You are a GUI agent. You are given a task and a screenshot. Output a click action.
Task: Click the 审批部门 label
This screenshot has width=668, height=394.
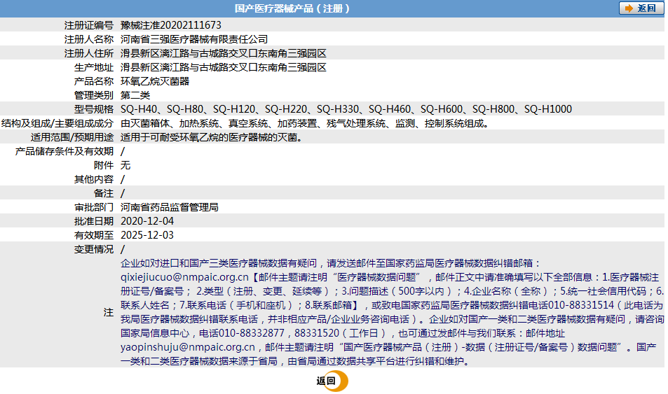(x=94, y=206)
